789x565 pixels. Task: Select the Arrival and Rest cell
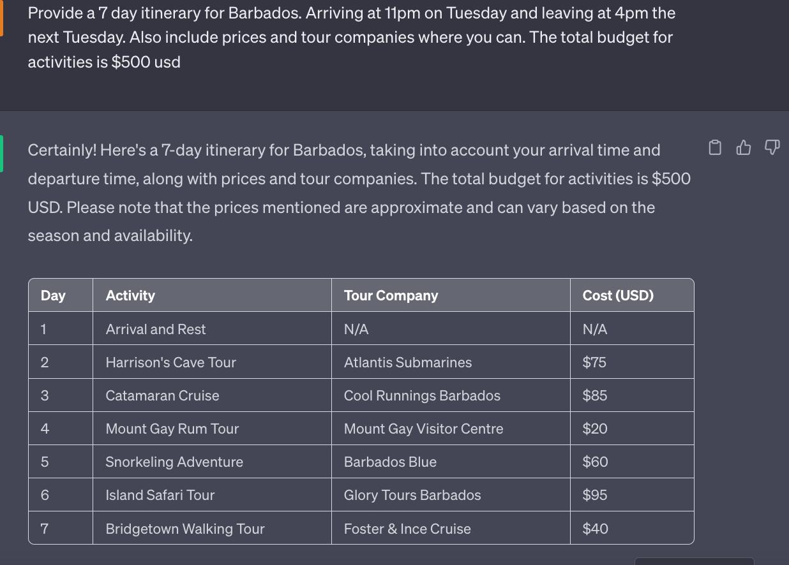212,329
